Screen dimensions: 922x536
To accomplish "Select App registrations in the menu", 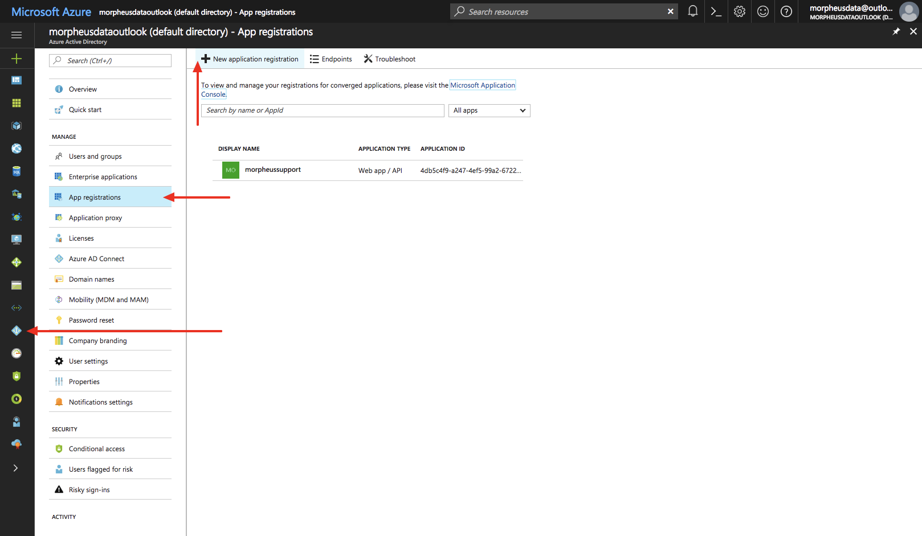I will point(111,197).
